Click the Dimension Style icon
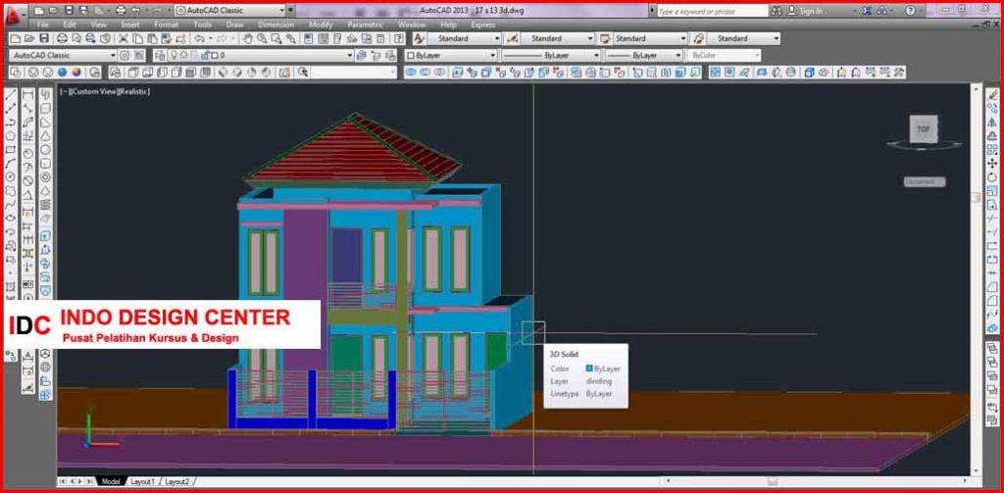The width and height of the screenshot is (1004, 493). point(512,38)
